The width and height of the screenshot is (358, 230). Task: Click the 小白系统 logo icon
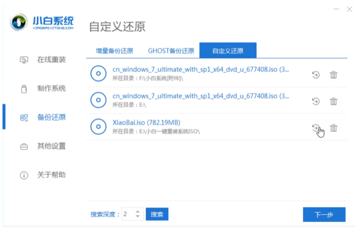coord(19,22)
